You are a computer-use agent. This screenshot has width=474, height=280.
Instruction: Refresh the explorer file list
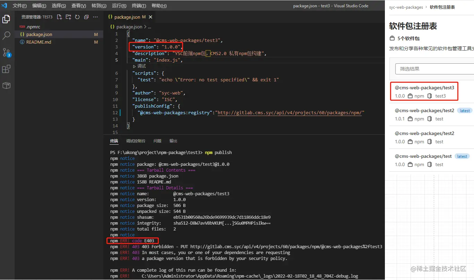point(77,17)
